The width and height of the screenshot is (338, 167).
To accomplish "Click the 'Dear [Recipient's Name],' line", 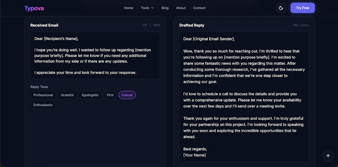I will point(56,39).
